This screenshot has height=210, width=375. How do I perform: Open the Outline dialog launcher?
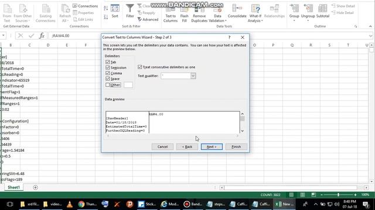point(356,26)
